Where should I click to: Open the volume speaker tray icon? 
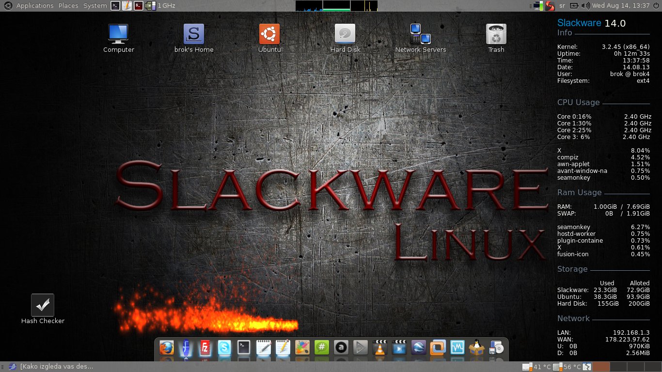point(585,6)
